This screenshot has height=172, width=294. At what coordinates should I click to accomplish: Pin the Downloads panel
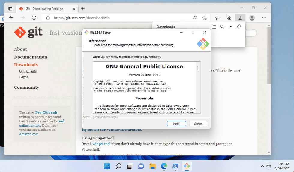[x=239, y=27]
